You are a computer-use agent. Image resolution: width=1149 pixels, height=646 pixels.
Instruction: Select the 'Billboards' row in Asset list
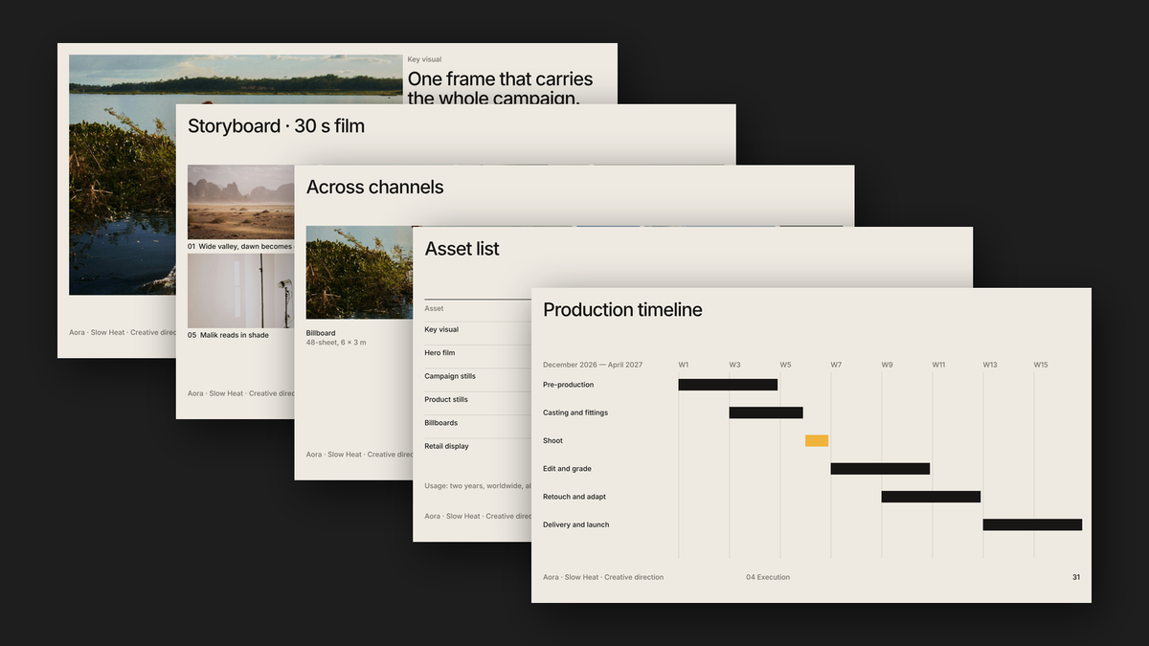(478, 423)
